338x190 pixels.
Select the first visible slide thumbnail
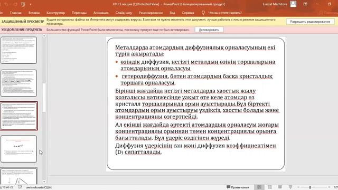coord(19,50)
